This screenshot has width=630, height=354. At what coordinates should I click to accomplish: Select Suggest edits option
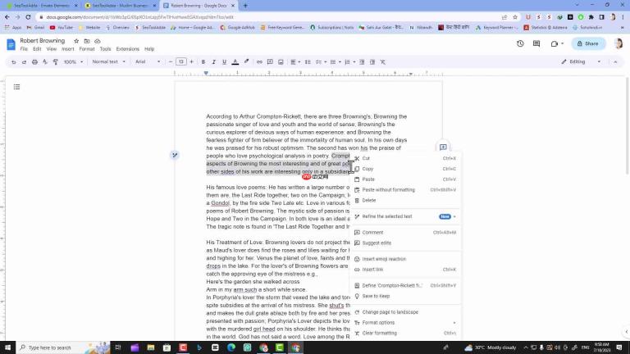406,243
